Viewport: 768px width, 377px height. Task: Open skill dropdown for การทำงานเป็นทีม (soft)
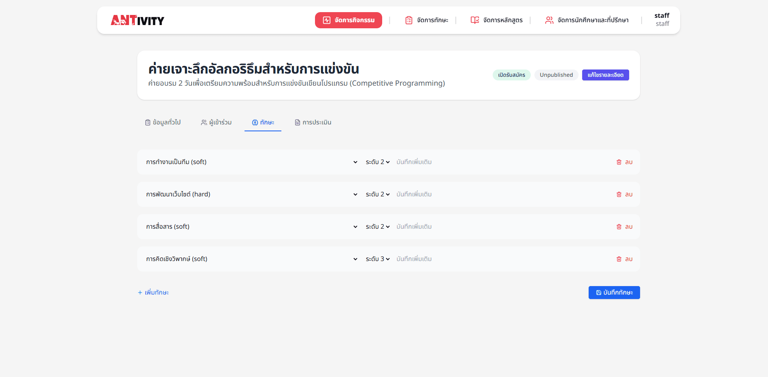point(251,162)
